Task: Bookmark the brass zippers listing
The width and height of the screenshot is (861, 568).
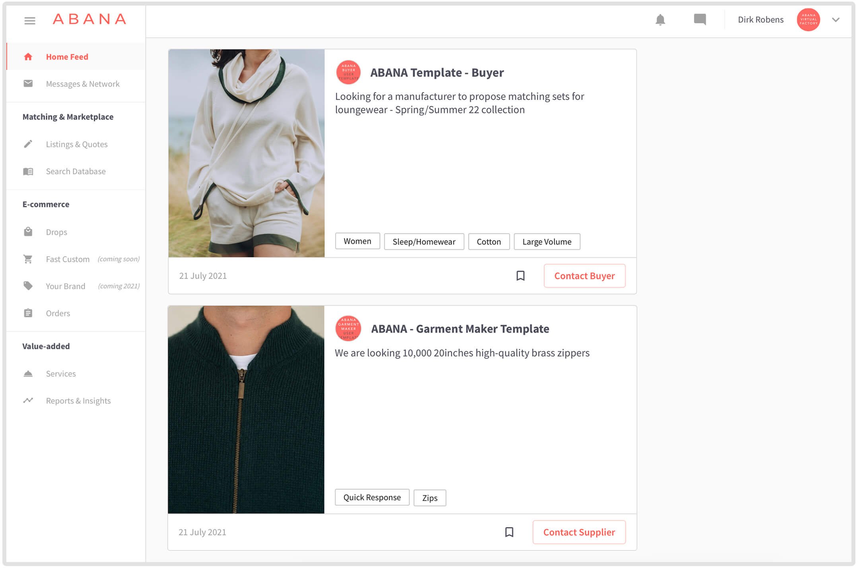Action: (x=509, y=532)
